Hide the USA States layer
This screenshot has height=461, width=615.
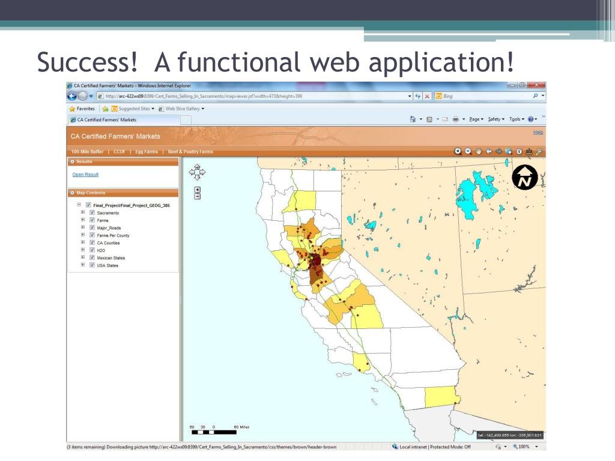coord(92,265)
